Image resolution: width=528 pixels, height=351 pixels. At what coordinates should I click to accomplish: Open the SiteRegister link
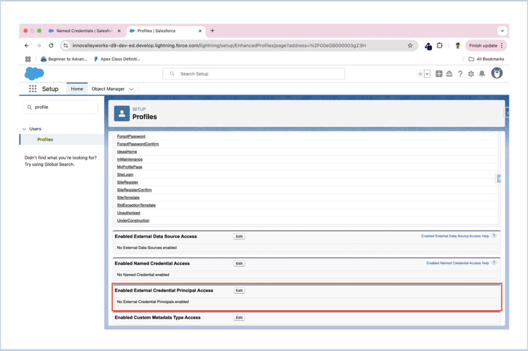(128, 182)
